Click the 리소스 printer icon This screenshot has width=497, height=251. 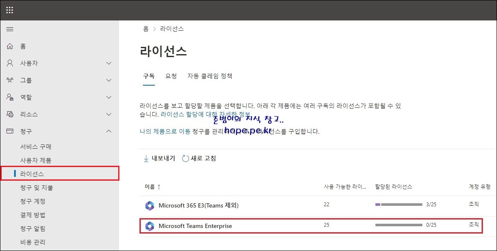point(10,114)
